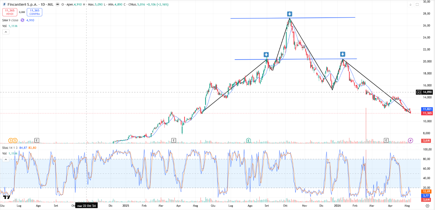
Task: Open the E earnings marker near April 2026
Action: 386,140
